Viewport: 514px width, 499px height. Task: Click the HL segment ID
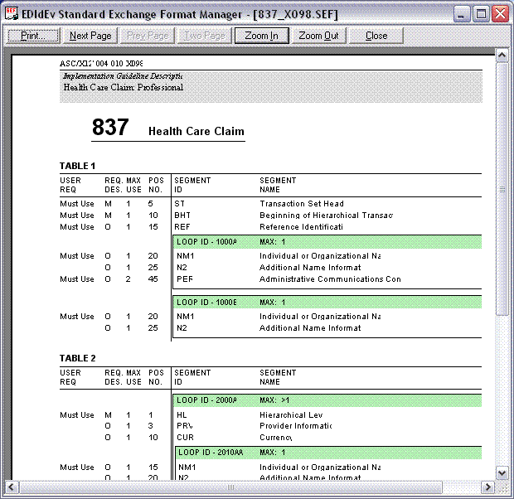[182, 415]
